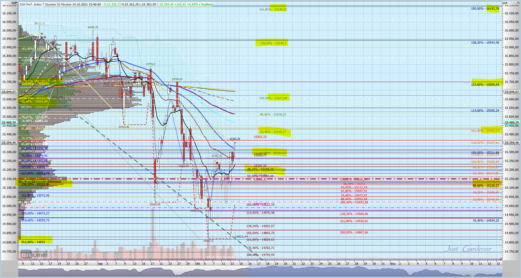Select the 161,80% - 14829,03 label
This screenshot has width=521, height=278.
coord(260,240)
